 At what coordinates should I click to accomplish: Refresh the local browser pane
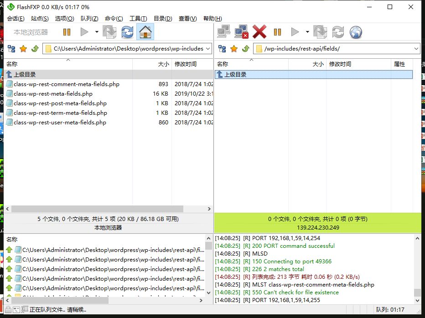(x=127, y=32)
